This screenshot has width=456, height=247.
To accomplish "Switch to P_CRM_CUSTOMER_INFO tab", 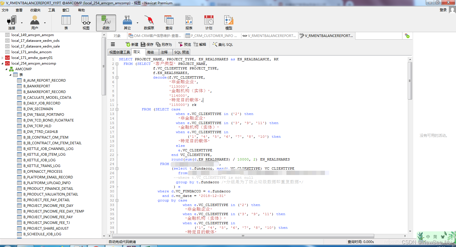I will click(212, 36).
